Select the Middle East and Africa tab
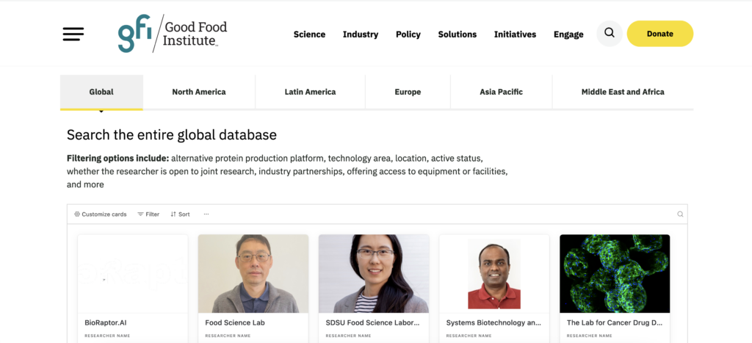Screen dimensions: 752x343 (623, 93)
